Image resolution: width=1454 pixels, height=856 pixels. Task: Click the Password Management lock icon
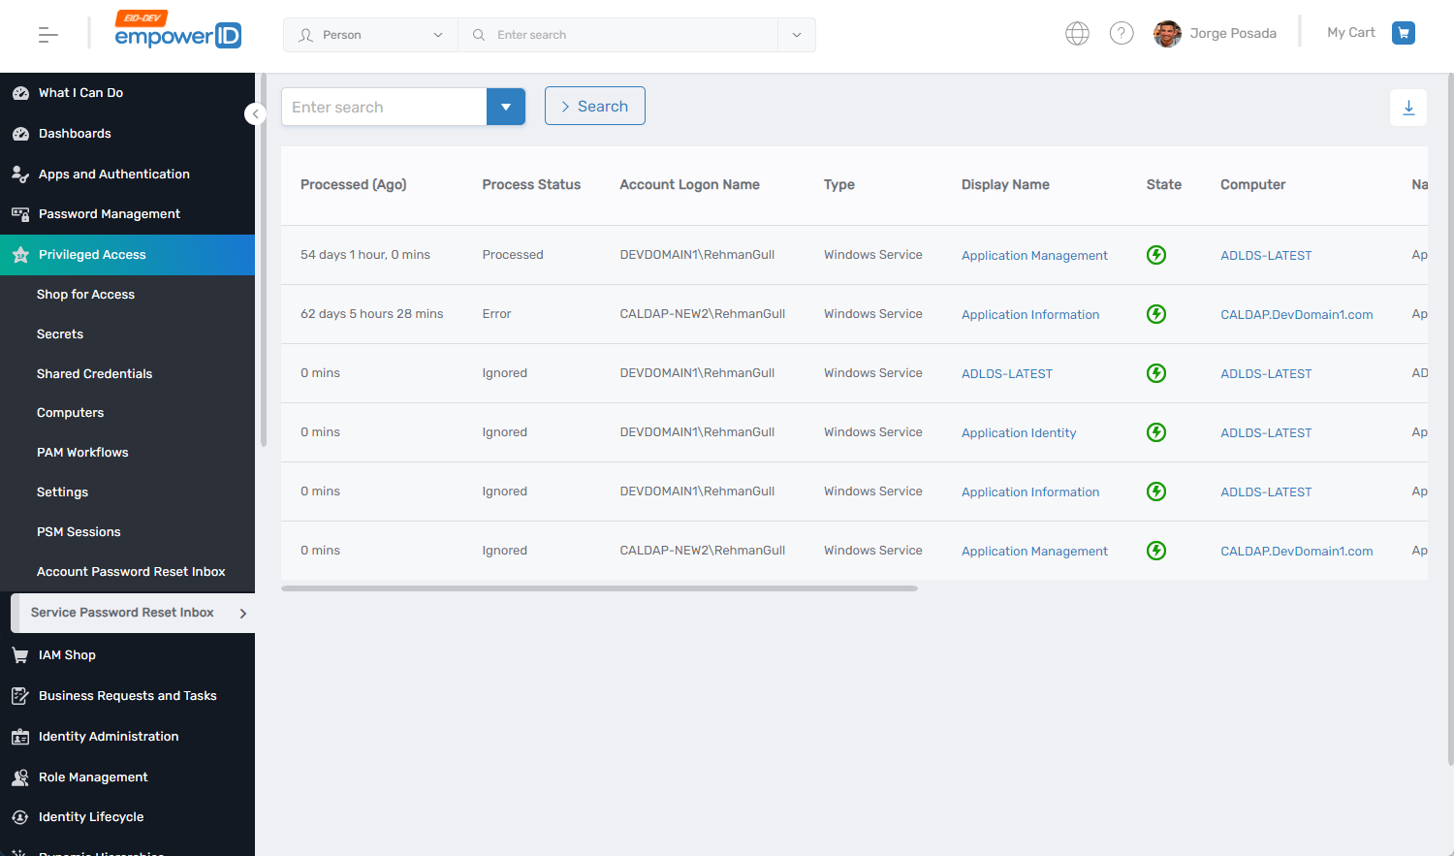[19, 213]
